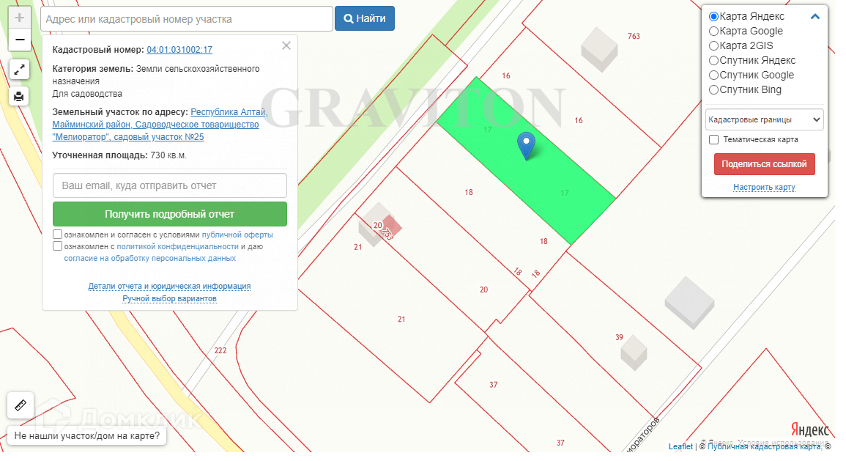Select Спутник Bing radio option
The width and height of the screenshot is (846, 461).
click(x=714, y=89)
